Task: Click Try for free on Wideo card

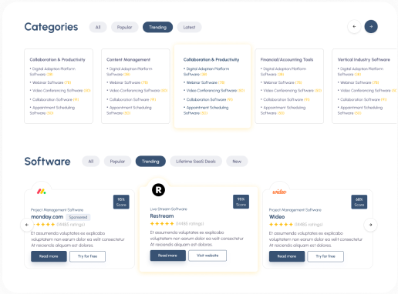Action: point(325,256)
